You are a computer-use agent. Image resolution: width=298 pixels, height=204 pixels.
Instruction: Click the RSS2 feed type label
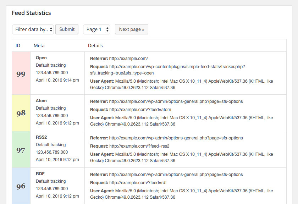click(41, 137)
